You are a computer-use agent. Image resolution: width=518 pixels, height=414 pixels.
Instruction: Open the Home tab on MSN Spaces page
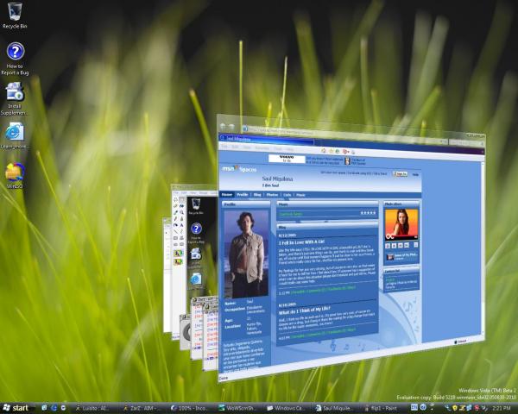click(x=226, y=194)
